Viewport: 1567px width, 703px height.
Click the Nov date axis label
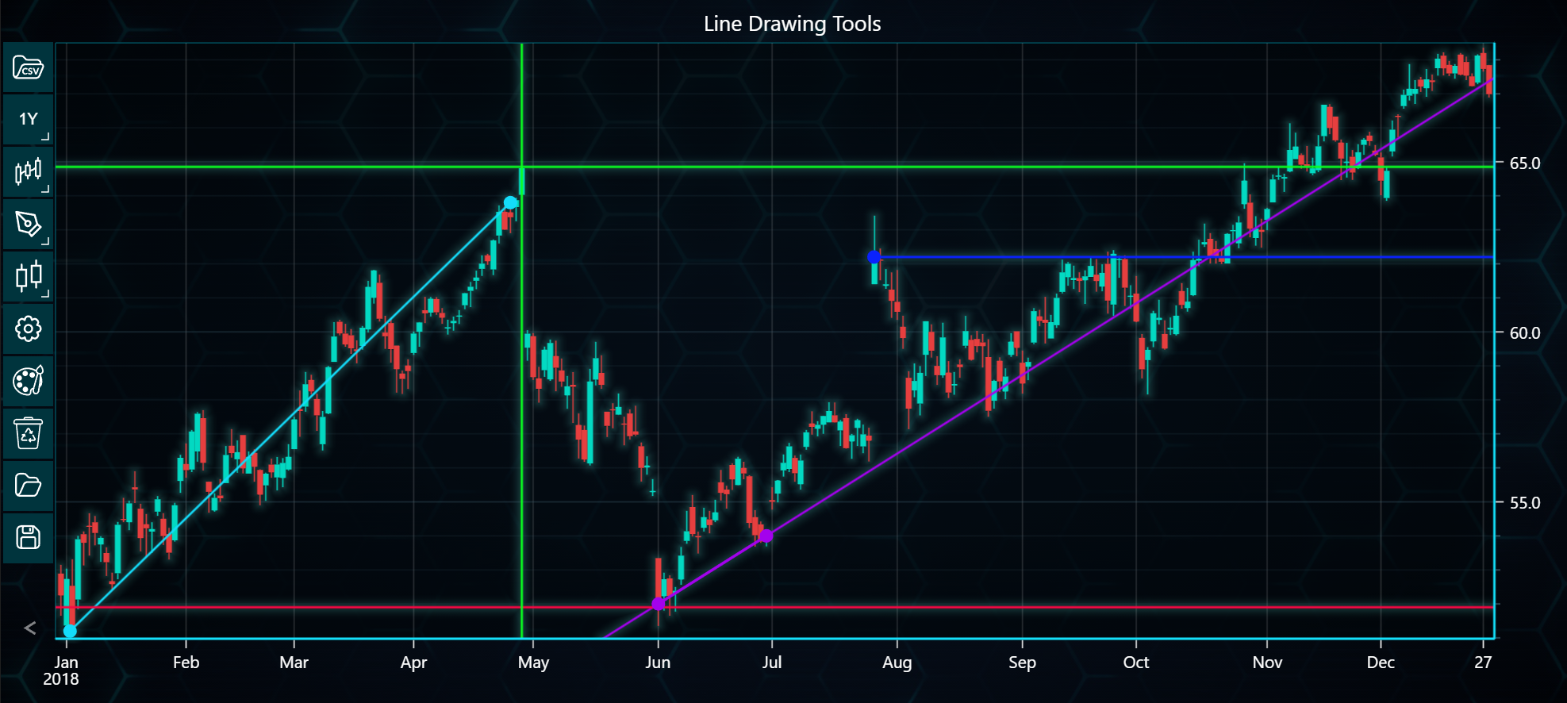point(1267,663)
